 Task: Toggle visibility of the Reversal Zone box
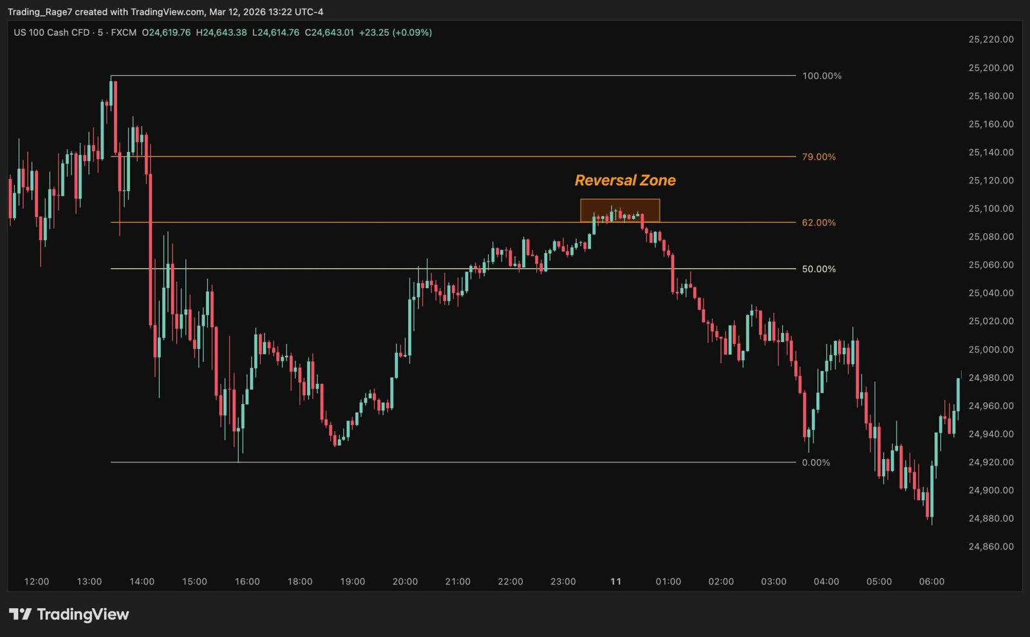pos(619,209)
